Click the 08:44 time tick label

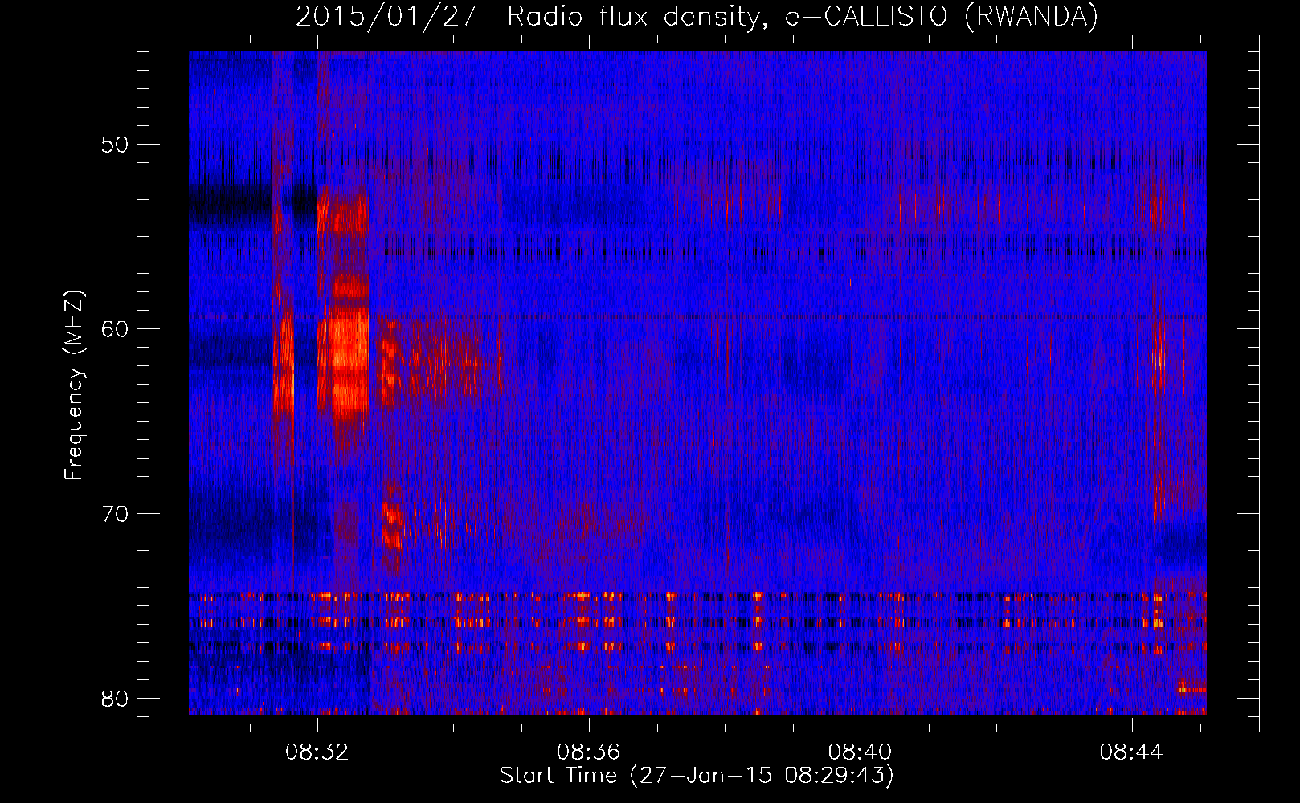tap(1132, 752)
